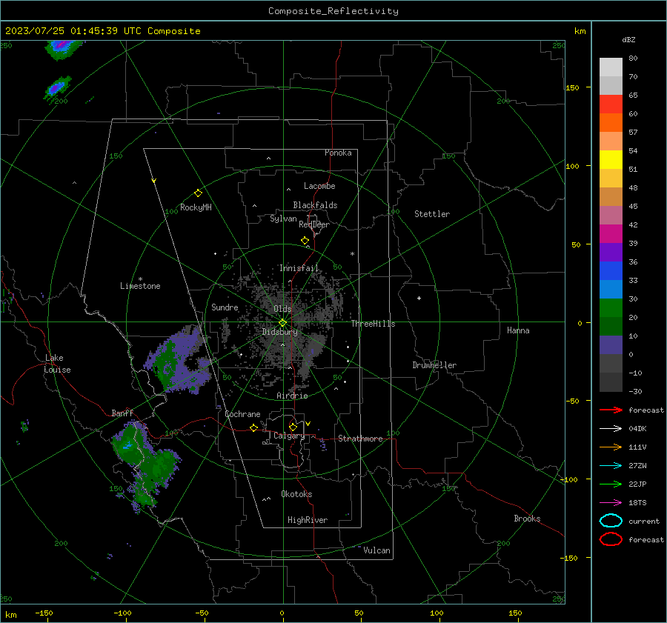This screenshot has width=667, height=623.
Task: Click the asterisk marker above Limestone
Action: pyautogui.click(x=140, y=279)
